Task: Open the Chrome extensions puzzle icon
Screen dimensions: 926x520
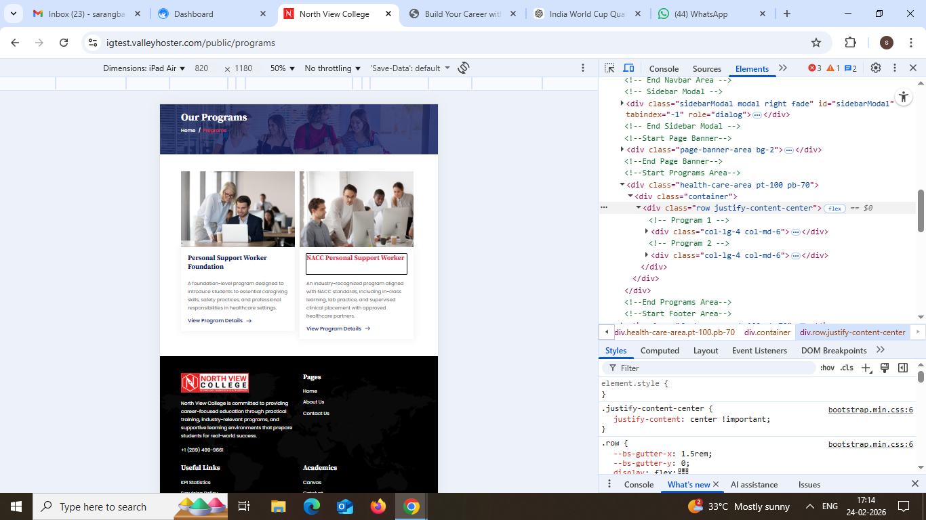Action: pos(851,43)
